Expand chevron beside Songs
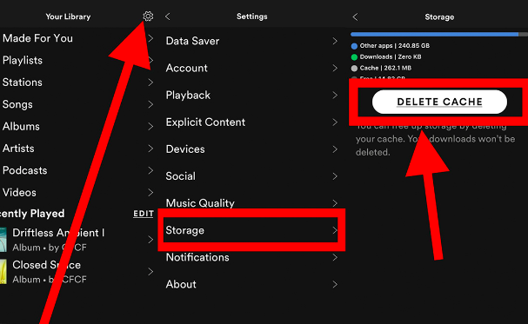Image resolution: width=528 pixels, height=324 pixels. pos(150,104)
